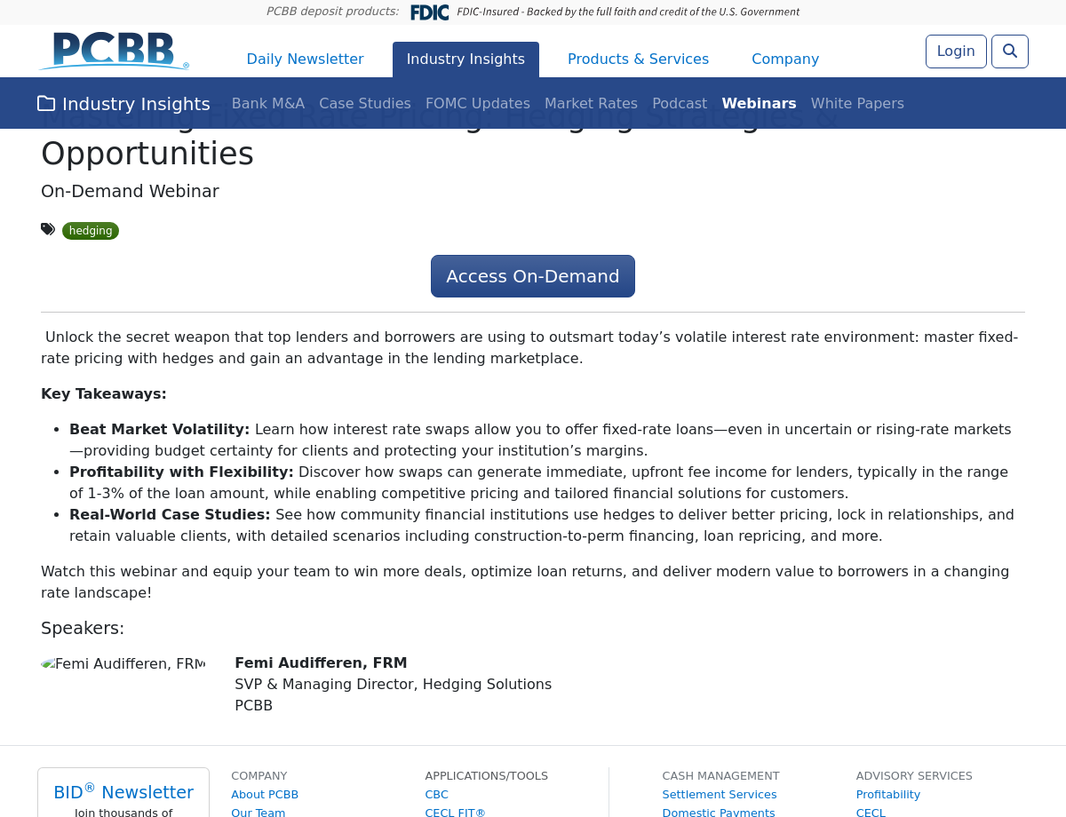Select the Industry Insights nav tab
The width and height of the screenshot is (1066, 817).
(x=465, y=59)
